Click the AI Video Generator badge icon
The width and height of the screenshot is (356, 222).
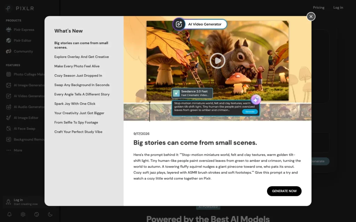179,24
